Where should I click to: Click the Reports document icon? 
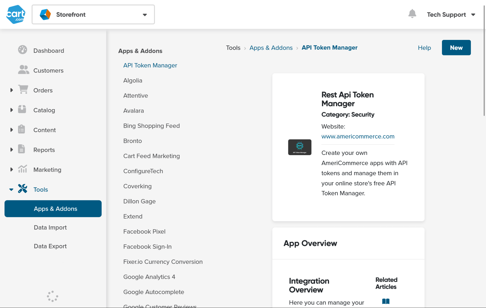coord(22,149)
